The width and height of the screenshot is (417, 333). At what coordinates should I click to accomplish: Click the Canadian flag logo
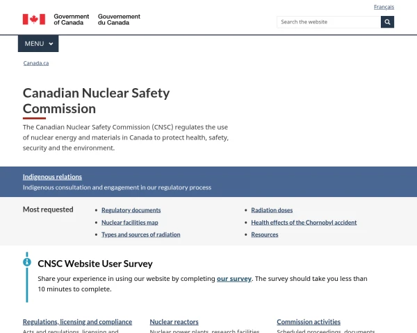tap(34, 19)
